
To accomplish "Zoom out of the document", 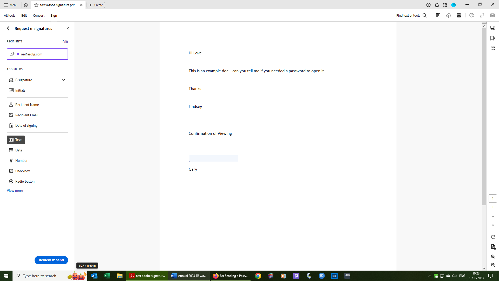I will [493, 265].
